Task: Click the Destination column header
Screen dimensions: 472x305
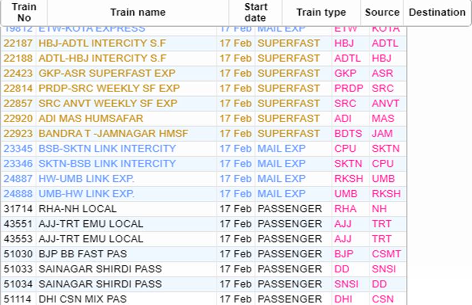Action: (437, 12)
